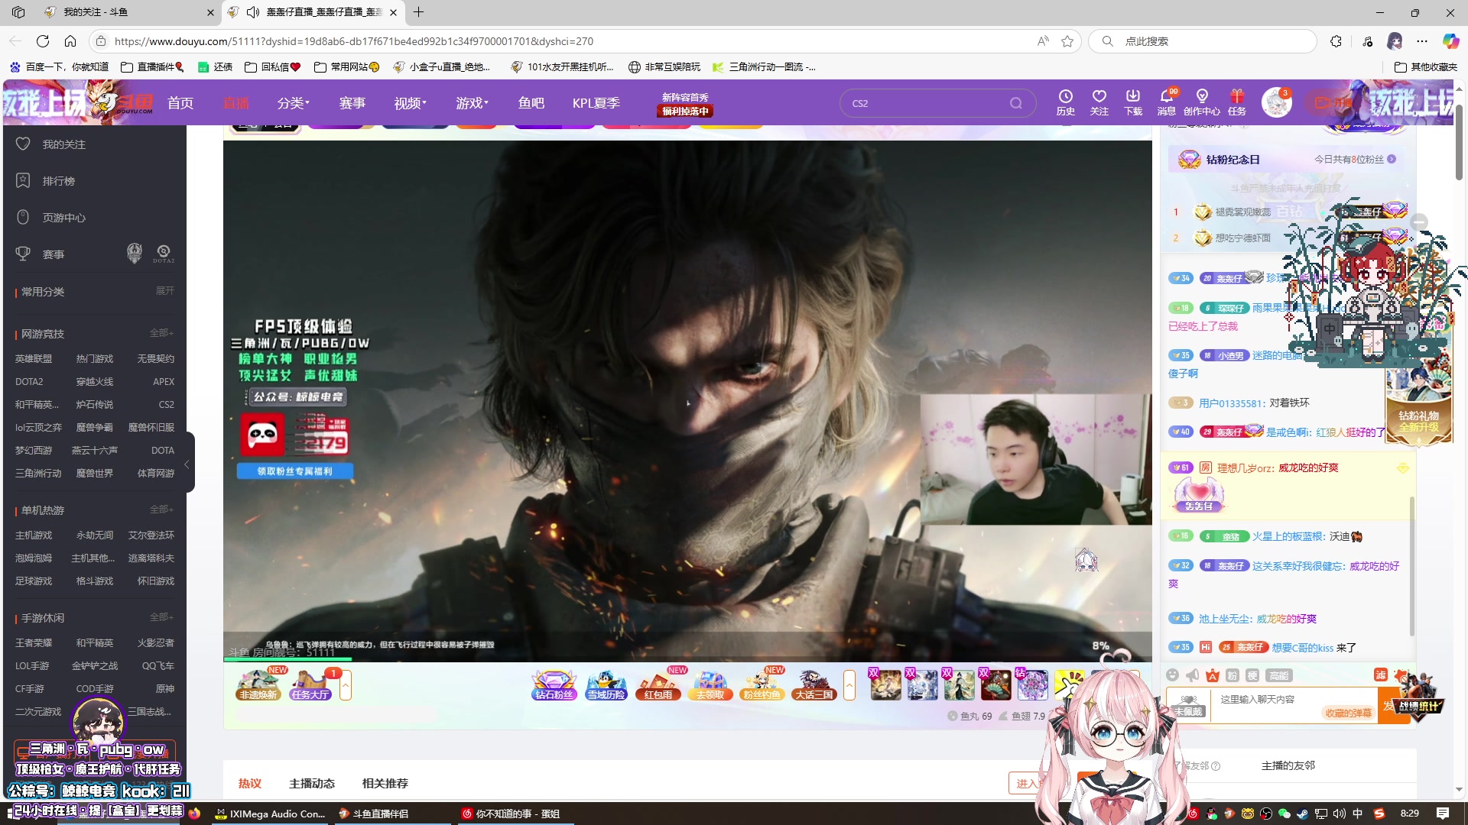Open the 三角洲行动 category link

(x=38, y=474)
